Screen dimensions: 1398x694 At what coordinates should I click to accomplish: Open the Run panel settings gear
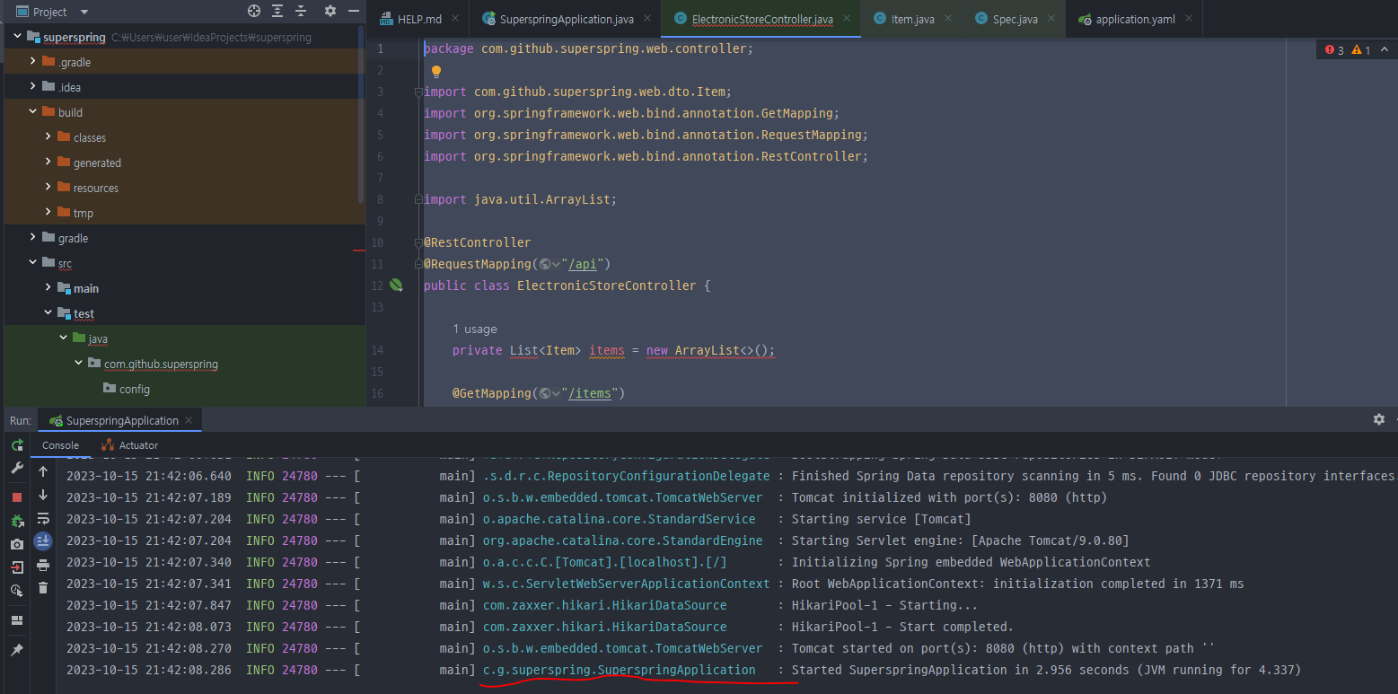[x=1379, y=419]
